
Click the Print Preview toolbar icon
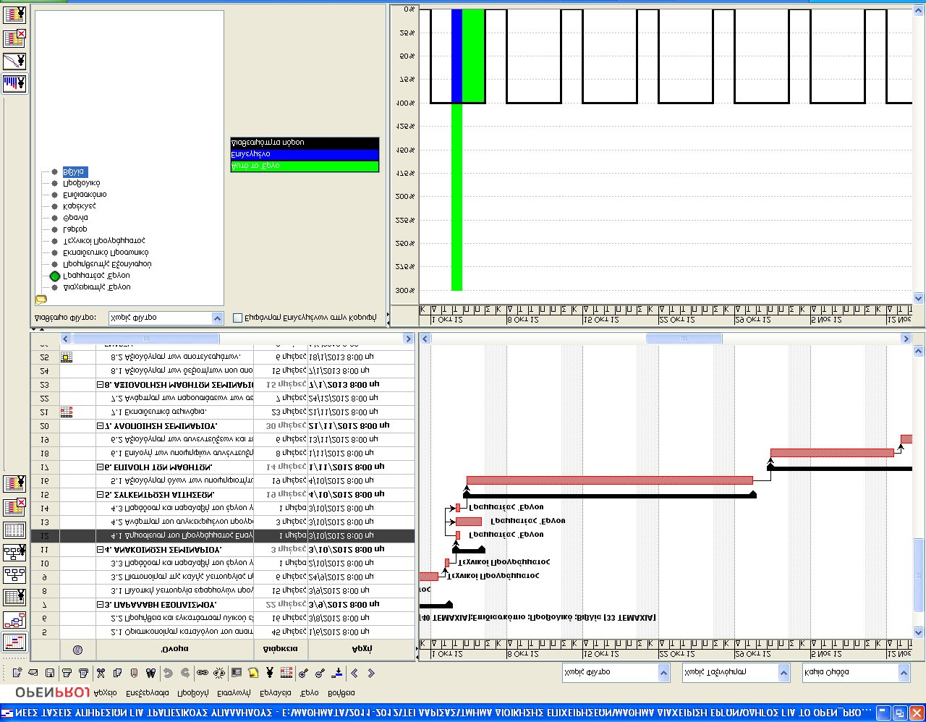point(83,673)
